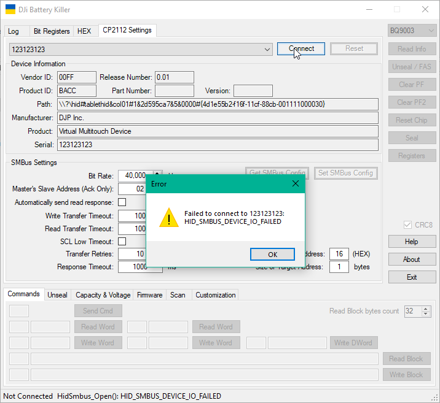
Task: Click the Bit Rate value field
Action: tap(135, 175)
